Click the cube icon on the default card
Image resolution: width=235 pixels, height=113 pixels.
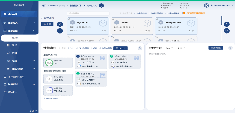(x=147, y=23)
